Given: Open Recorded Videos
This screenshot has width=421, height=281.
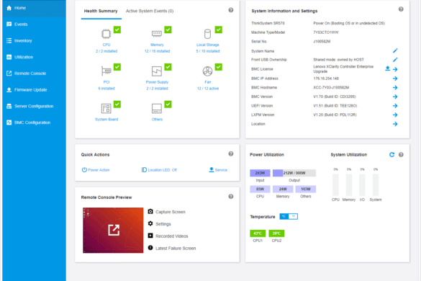Looking at the screenshot, I should [x=168, y=236].
